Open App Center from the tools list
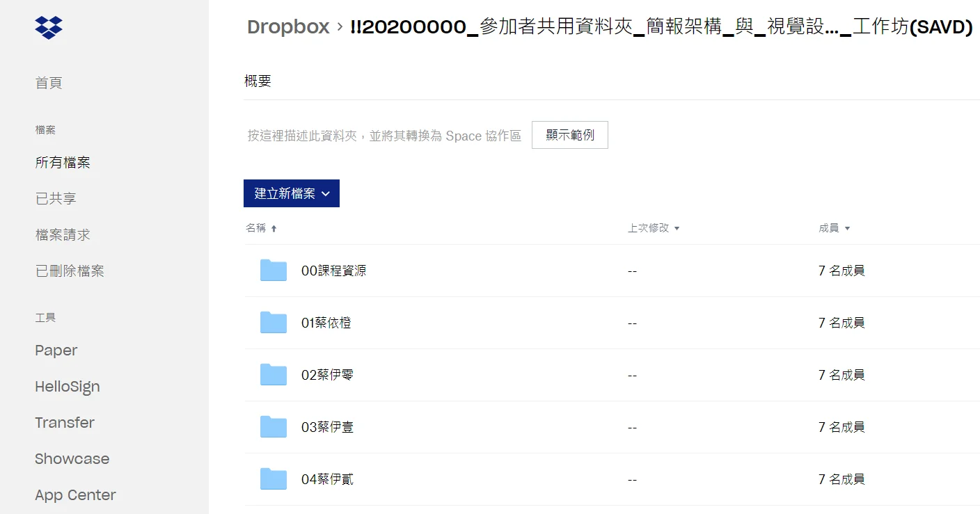 tap(75, 495)
